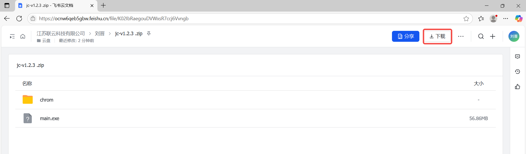Focus the browser address bar URL

[x=114, y=19]
